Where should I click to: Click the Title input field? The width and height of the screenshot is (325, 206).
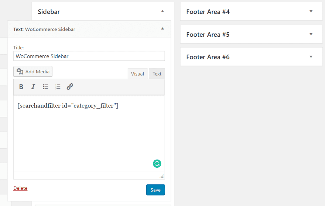coord(89,56)
